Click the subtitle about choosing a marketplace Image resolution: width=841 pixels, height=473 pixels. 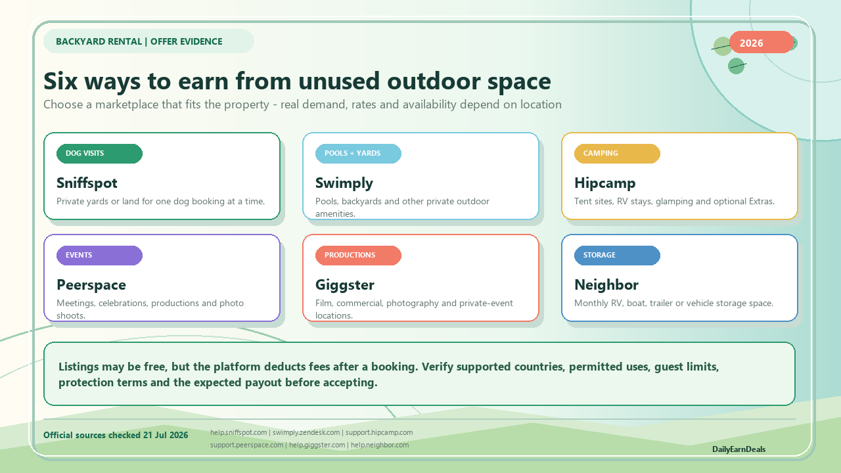(x=302, y=104)
